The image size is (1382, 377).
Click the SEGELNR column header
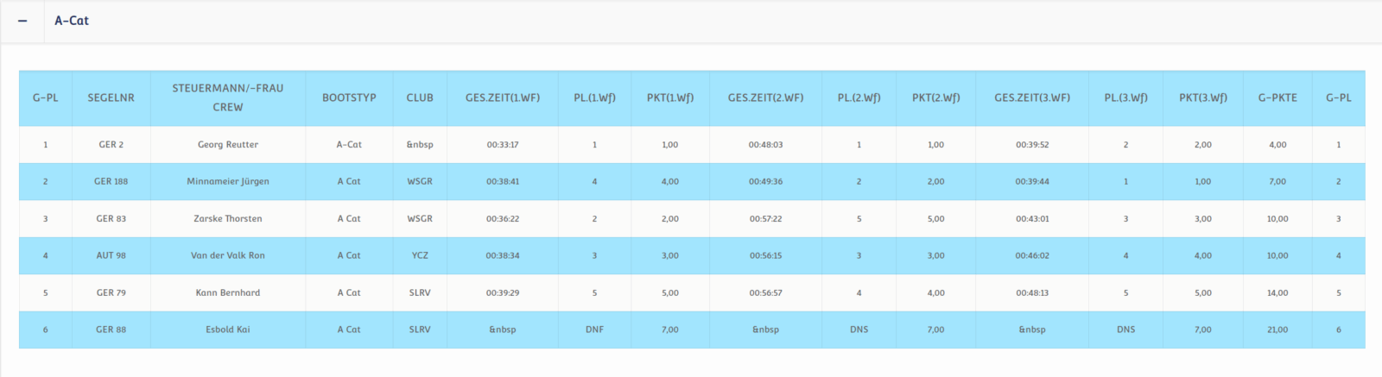tap(111, 97)
